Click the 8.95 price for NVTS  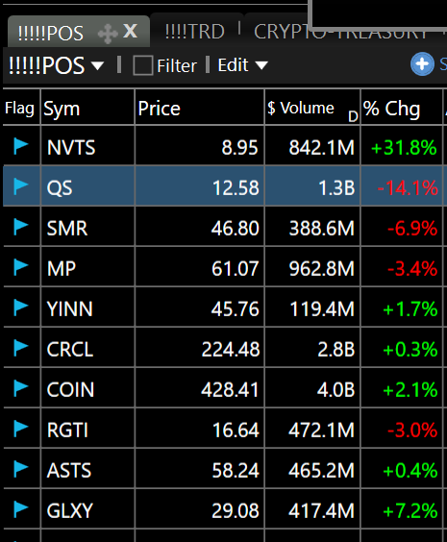pos(240,148)
